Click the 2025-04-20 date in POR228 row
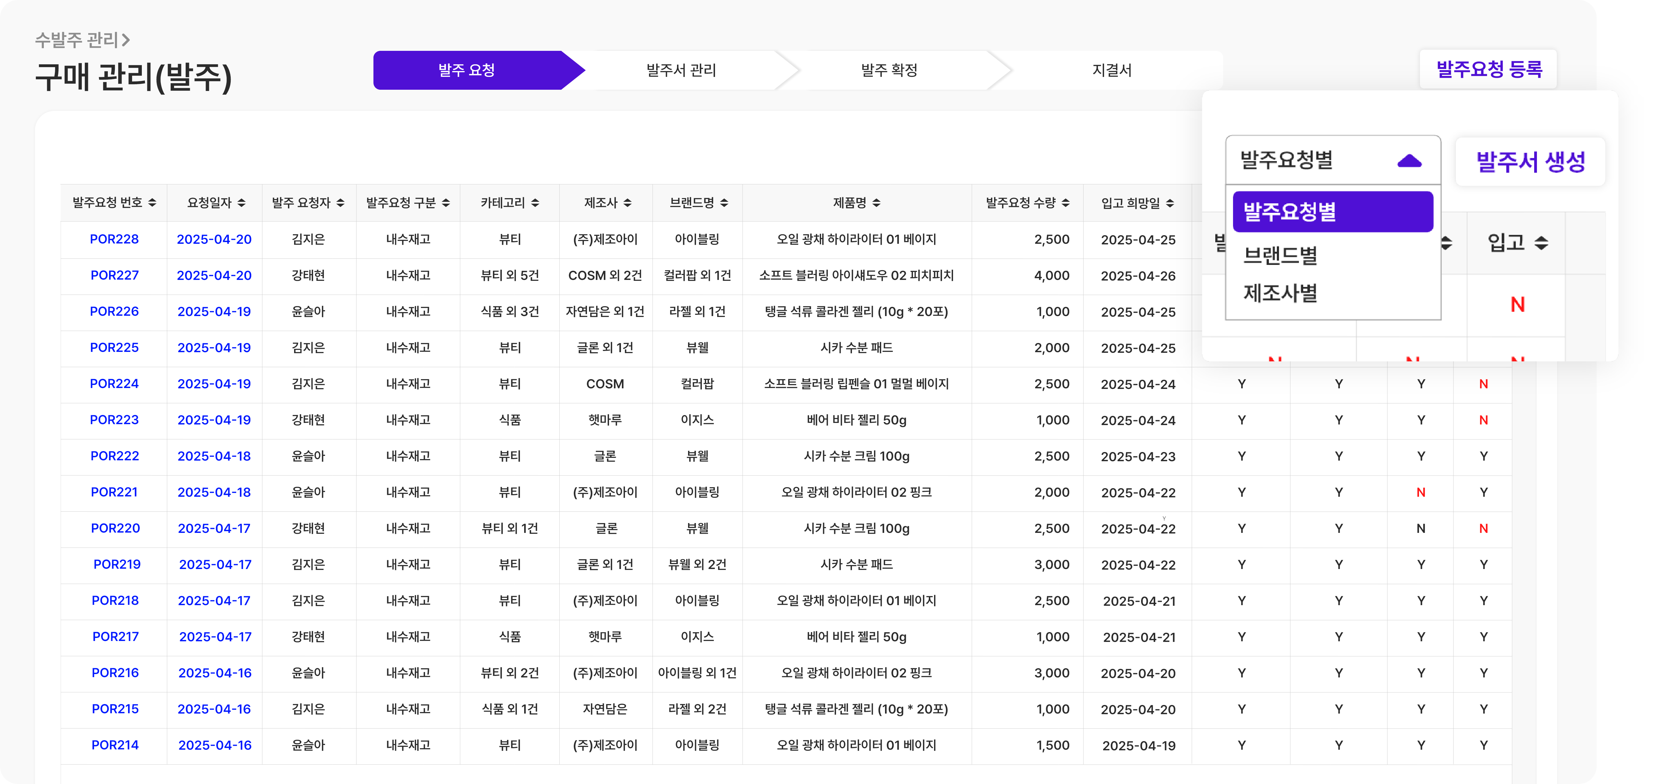The height and width of the screenshot is (784, 1661). (214, 239)
